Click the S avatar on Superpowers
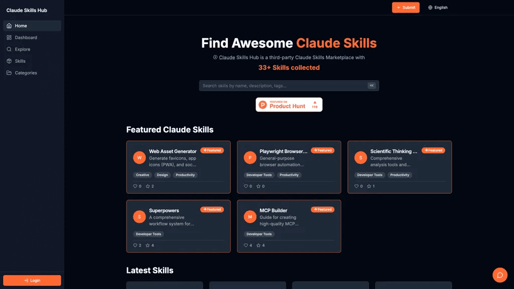514x289 pixels. point(140,217)
